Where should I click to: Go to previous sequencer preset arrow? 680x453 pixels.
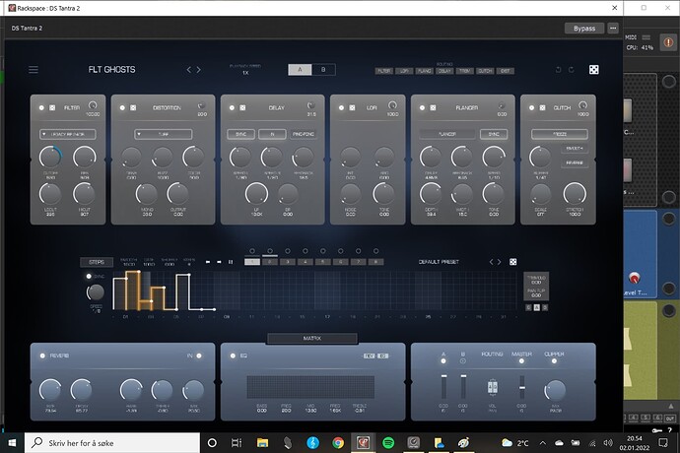(491, 262)
